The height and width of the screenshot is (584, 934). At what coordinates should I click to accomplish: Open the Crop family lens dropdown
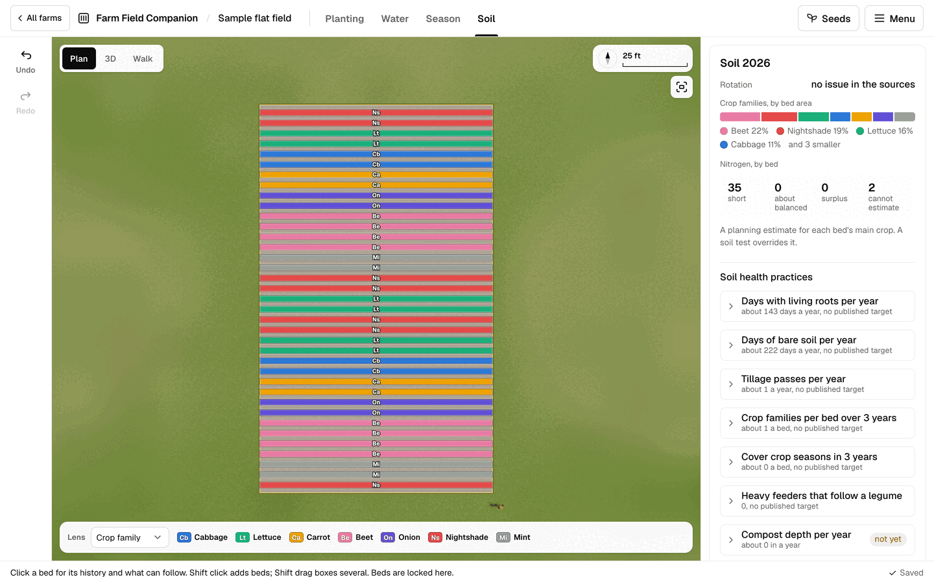click(130, 537)
